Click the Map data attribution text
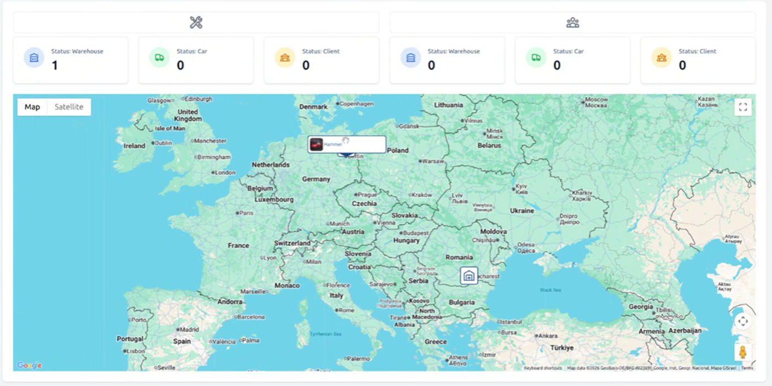 651,368
